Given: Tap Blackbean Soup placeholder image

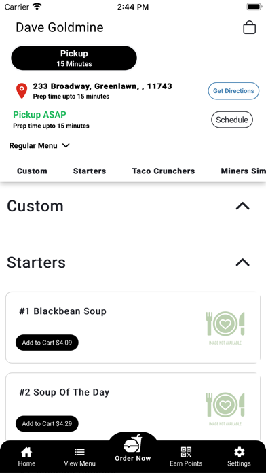Looking at the screenshot, I should [x=225, y=328].
